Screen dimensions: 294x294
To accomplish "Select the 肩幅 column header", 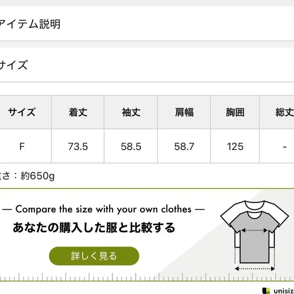I will click(x=184, y=112).
